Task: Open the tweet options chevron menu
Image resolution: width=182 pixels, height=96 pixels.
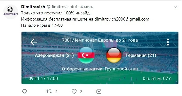Action: click(175, 7)
